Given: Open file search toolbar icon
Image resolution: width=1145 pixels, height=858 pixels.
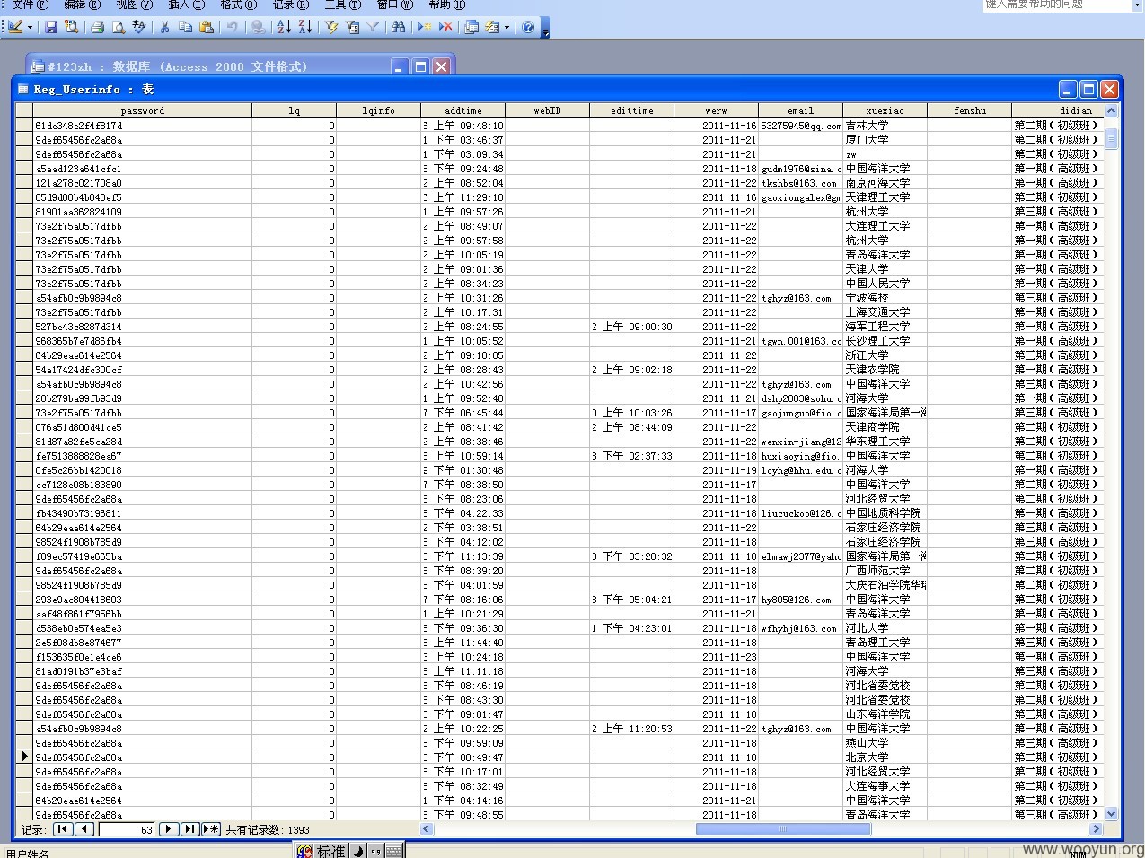Looking at the screenshot, I should (x=72, y=27).
